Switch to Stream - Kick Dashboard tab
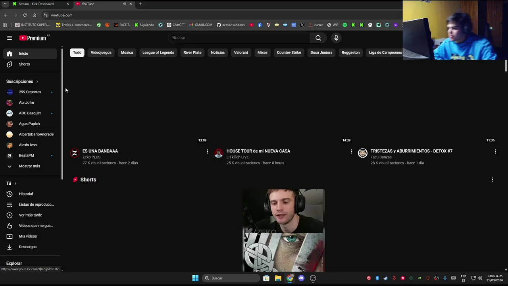The width and height of the screenshot is (508, 286). pos(40,4)
